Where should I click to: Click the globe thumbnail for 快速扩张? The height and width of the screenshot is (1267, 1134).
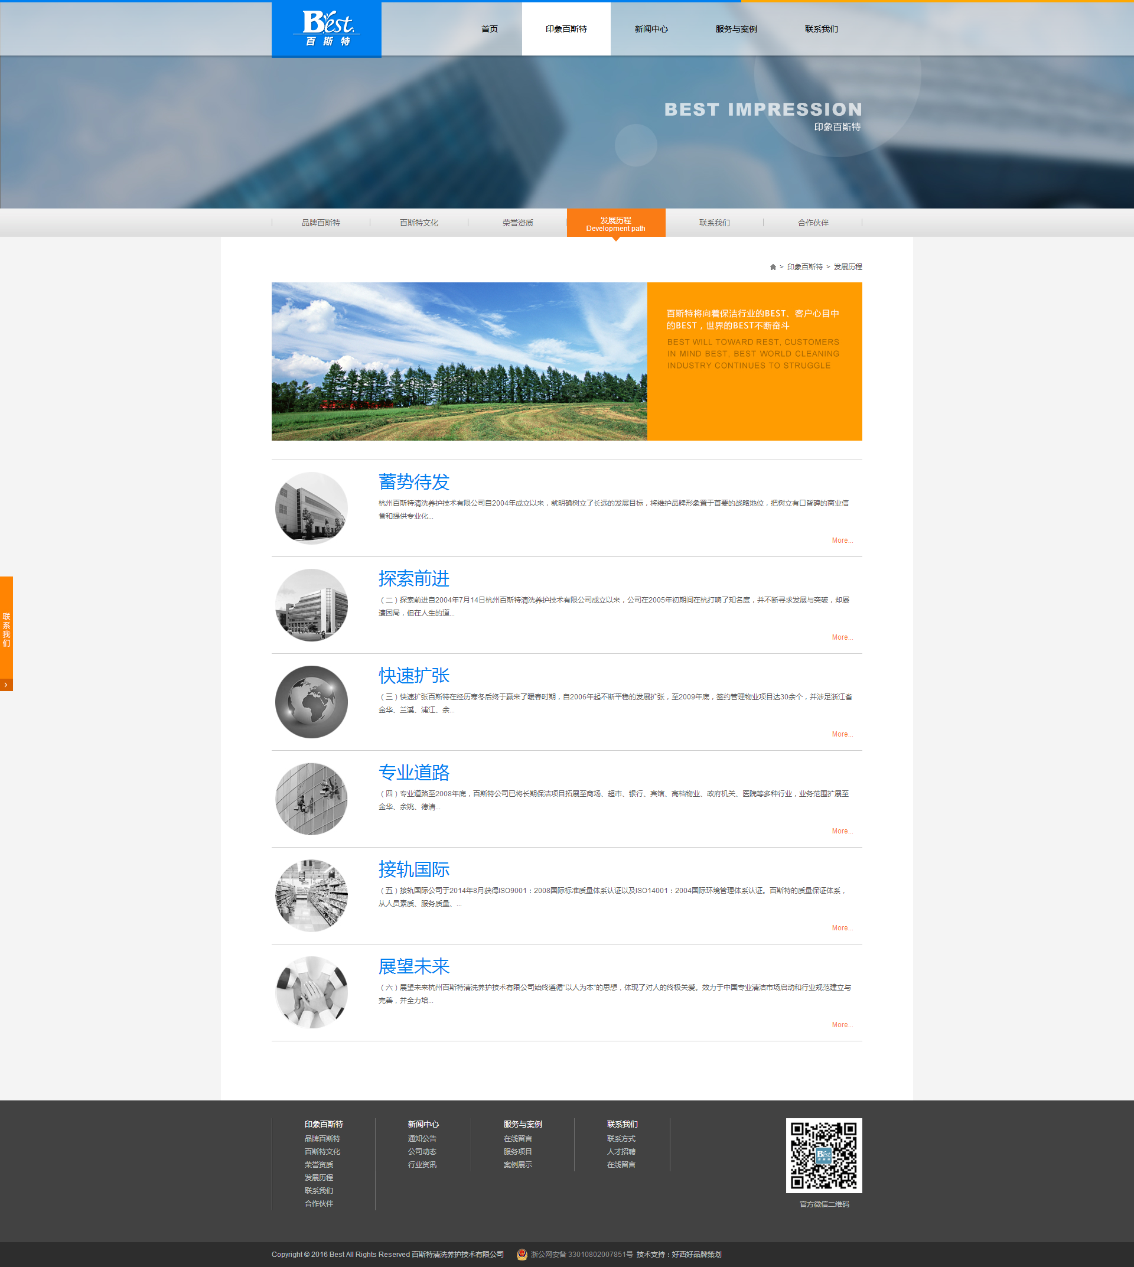[x=311, y=702]
